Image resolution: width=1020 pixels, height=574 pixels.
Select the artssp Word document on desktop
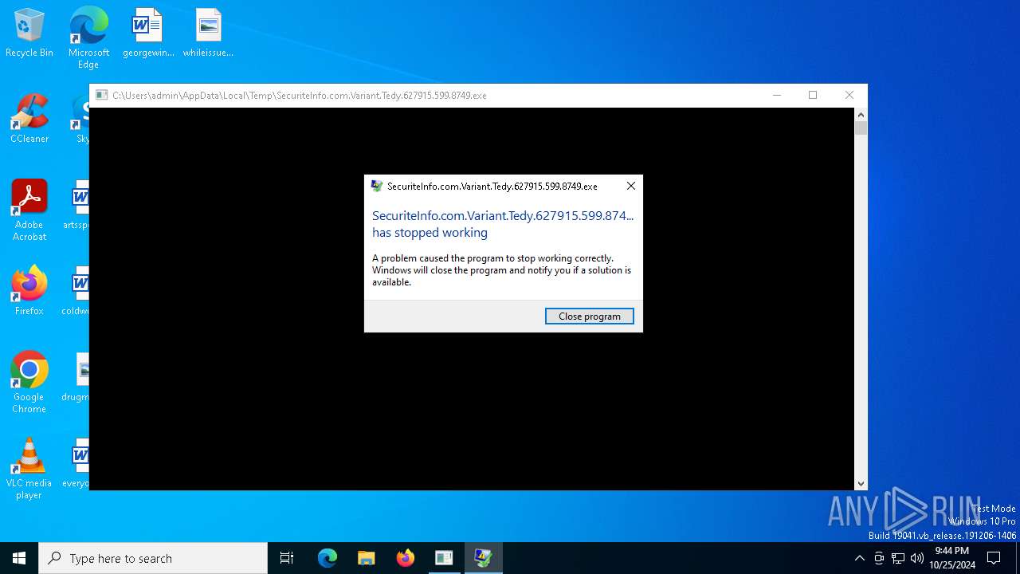(77, 206)
